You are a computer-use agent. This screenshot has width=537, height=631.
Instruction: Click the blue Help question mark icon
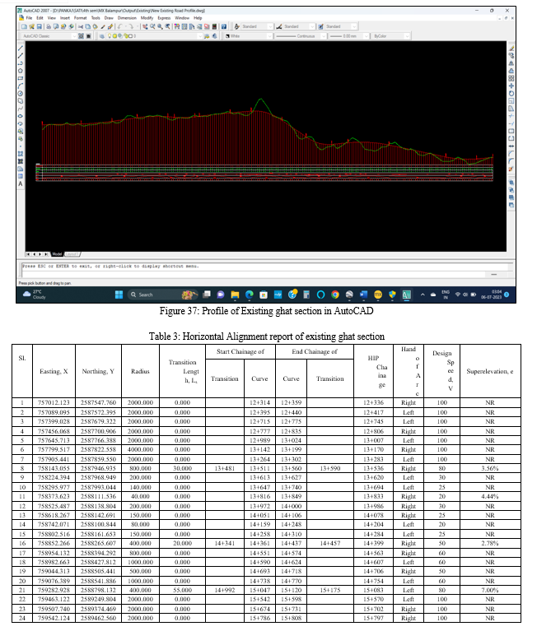pyautogui.click(x=223, y=26)
